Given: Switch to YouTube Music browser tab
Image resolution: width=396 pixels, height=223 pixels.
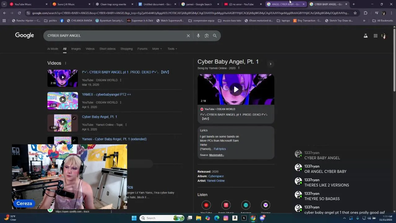Looking at the screenshot, I should [x=28, y=4].
